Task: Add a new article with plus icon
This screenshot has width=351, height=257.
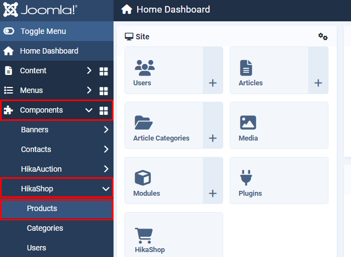Action: (x=318, y=83)
